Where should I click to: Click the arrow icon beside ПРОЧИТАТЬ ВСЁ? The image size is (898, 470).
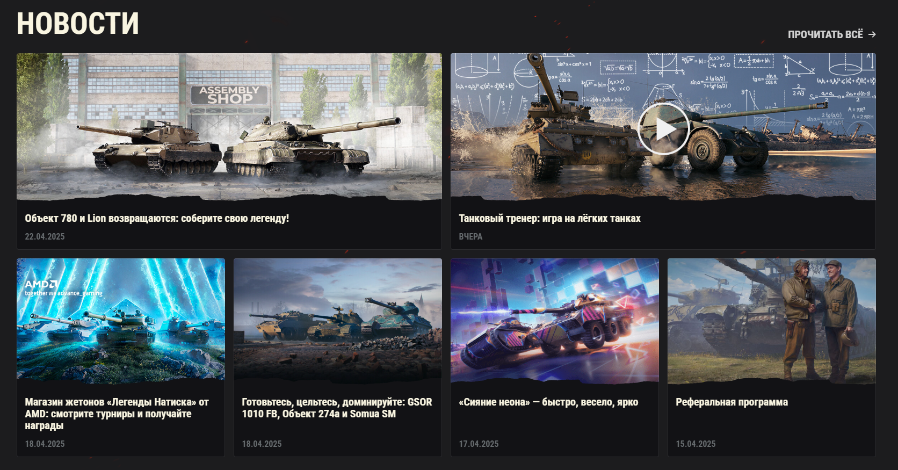pyautogui.click(x=872, y=34)
